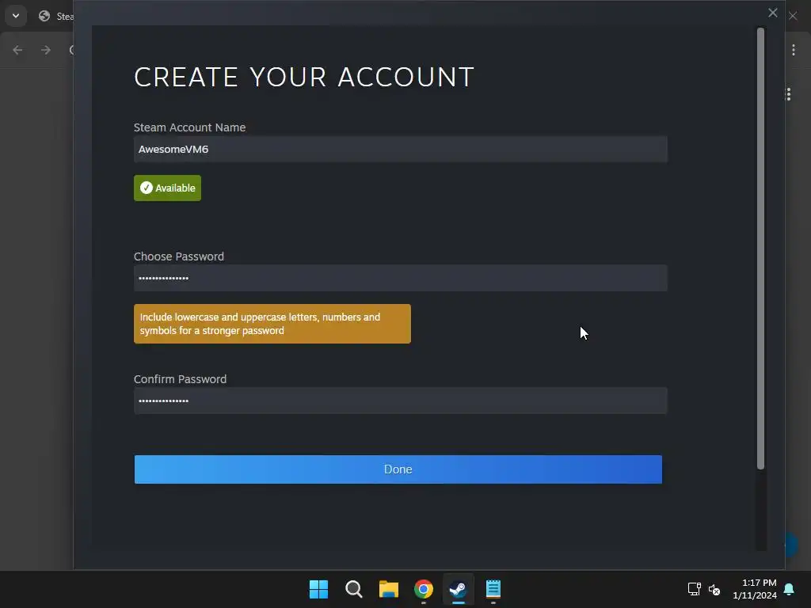Open the notification bell in the system tray
Image resolution: width=811 pixels, height=608 pixels.
790,589
